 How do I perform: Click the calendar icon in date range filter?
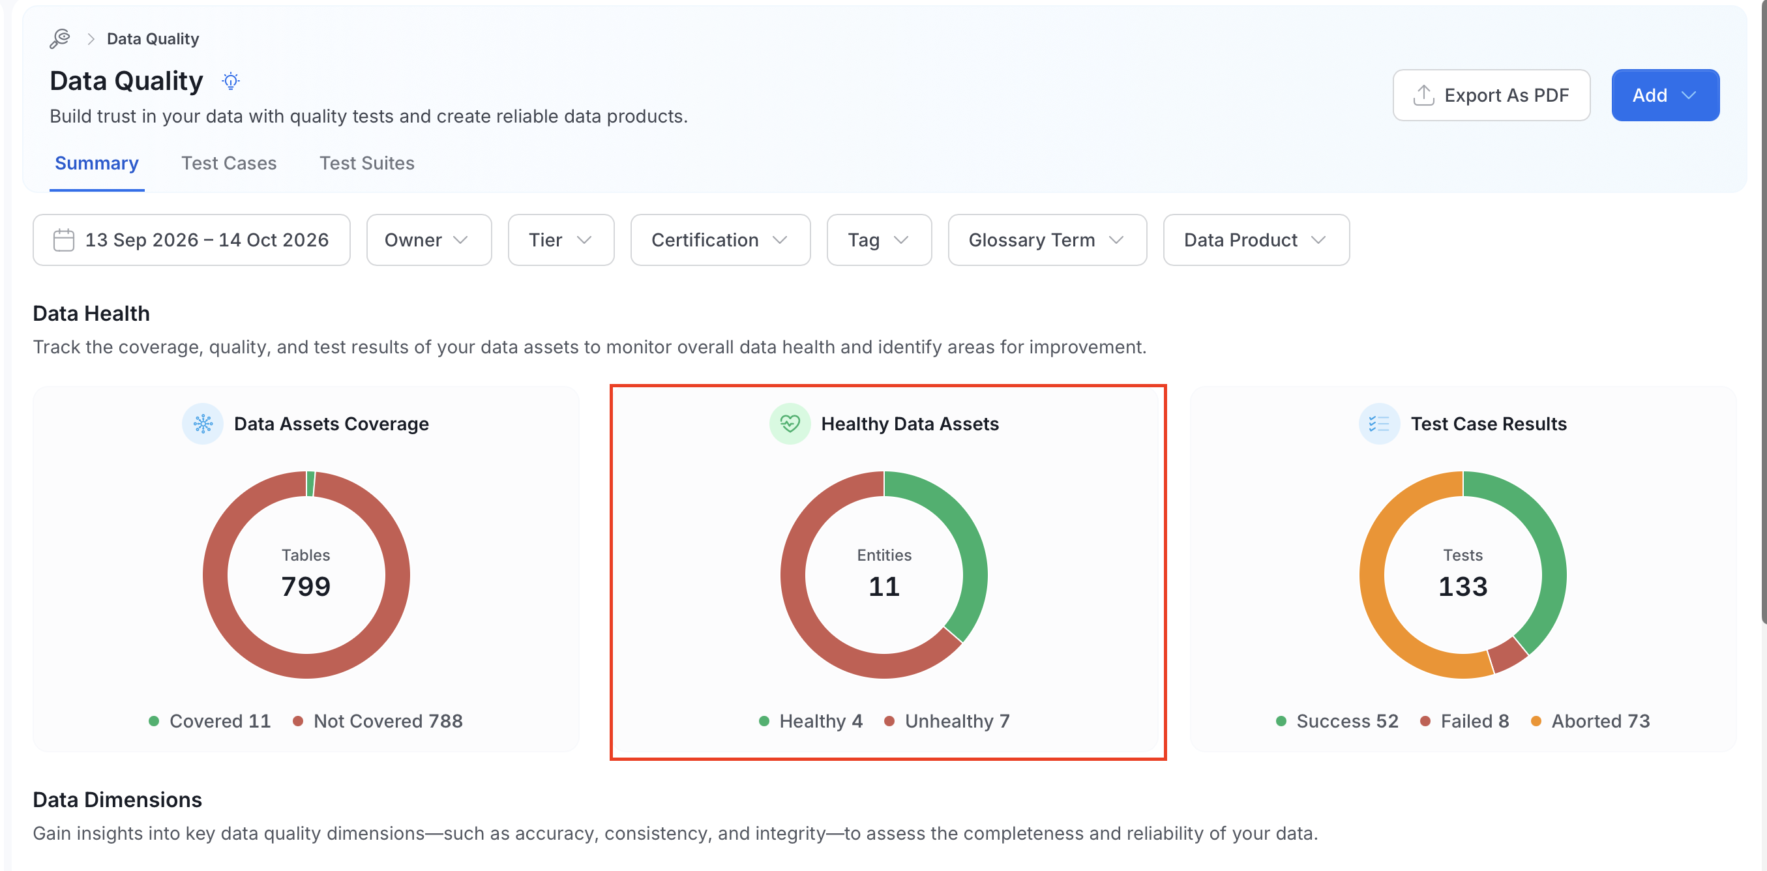click(x=64, y=240)
